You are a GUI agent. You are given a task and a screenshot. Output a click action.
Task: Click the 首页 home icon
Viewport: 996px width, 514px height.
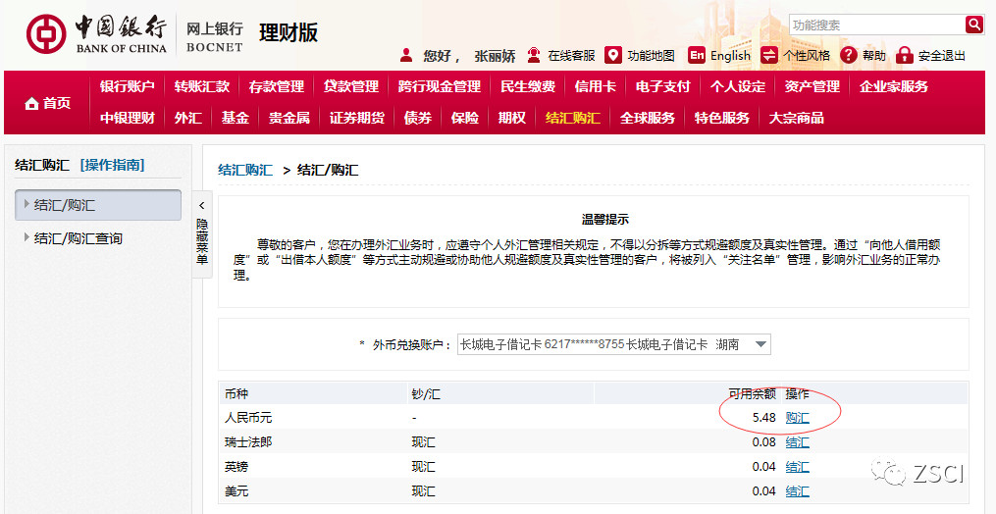31,104
